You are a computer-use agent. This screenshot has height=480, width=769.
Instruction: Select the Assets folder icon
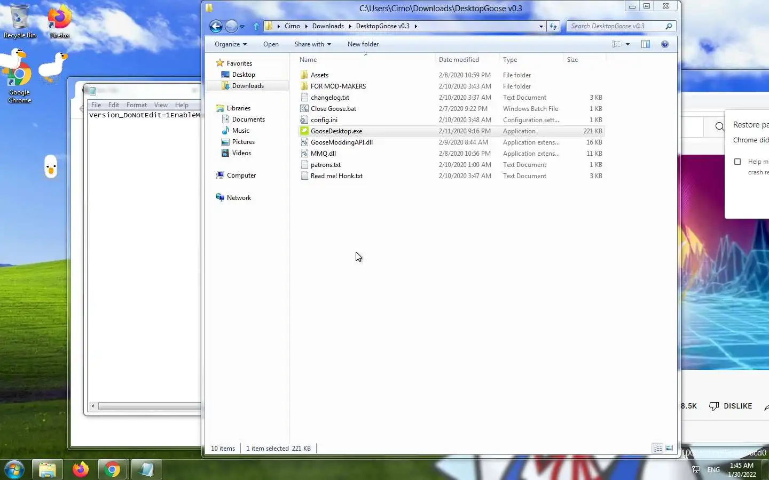pos(304,75)
